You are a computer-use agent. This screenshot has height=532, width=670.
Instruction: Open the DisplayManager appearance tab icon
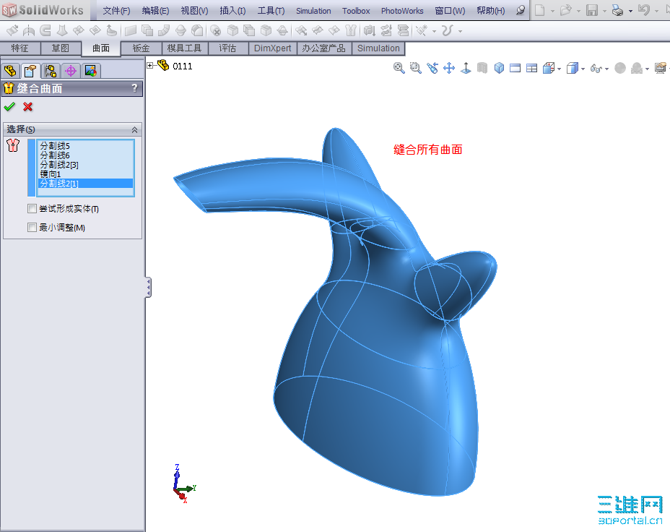[x=90, y=71]
